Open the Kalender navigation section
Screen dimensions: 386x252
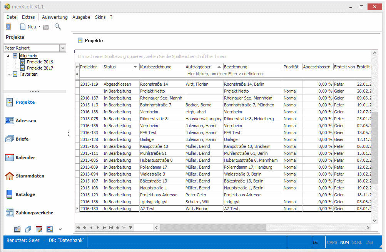[x=20, y=157]
